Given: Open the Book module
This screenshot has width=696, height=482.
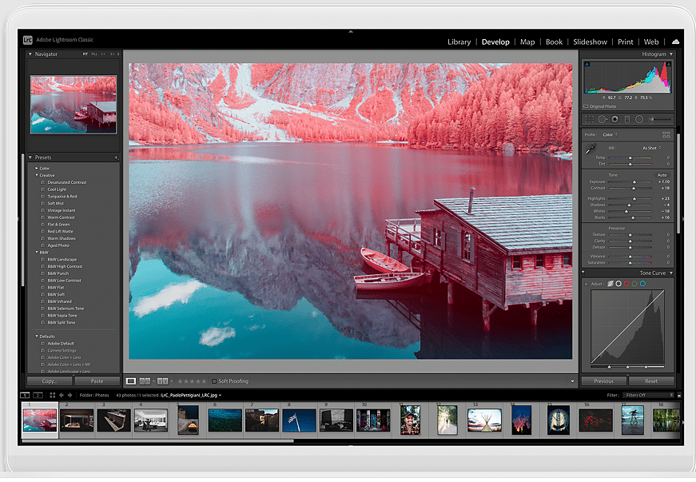Looking at the screenshot, I should [554, 42].
